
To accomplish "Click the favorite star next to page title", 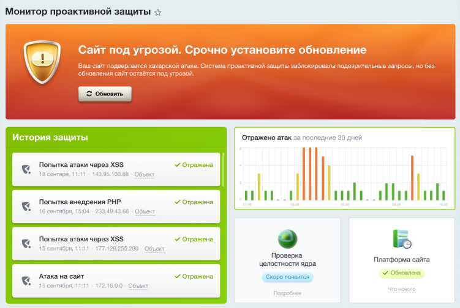I will pyautogui.click(x=158, y=12).
